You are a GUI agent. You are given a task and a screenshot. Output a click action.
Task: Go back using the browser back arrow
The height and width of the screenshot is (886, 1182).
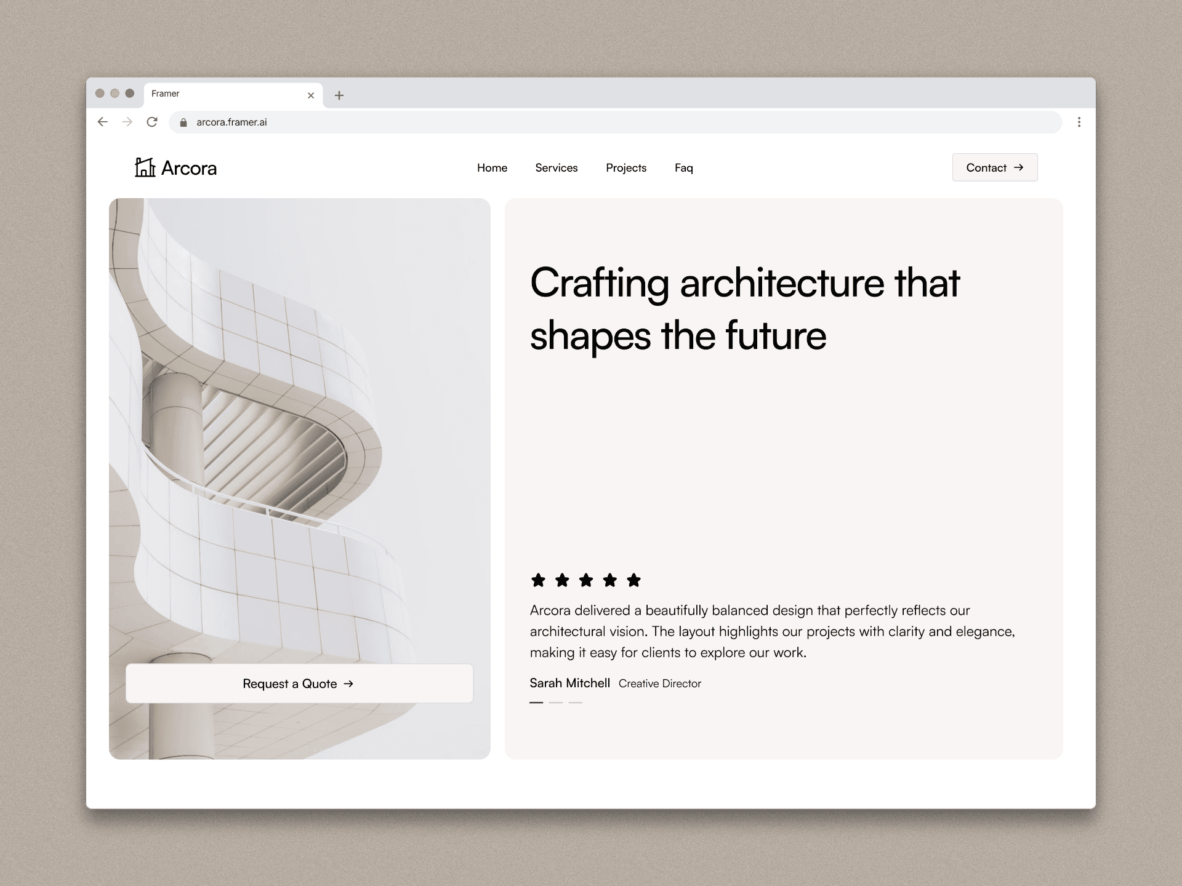coord(103,122)
